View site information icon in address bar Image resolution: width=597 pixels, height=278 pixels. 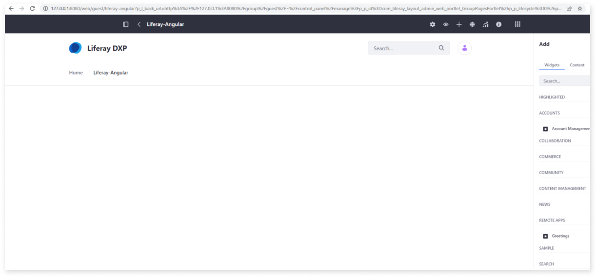[45, 8]
